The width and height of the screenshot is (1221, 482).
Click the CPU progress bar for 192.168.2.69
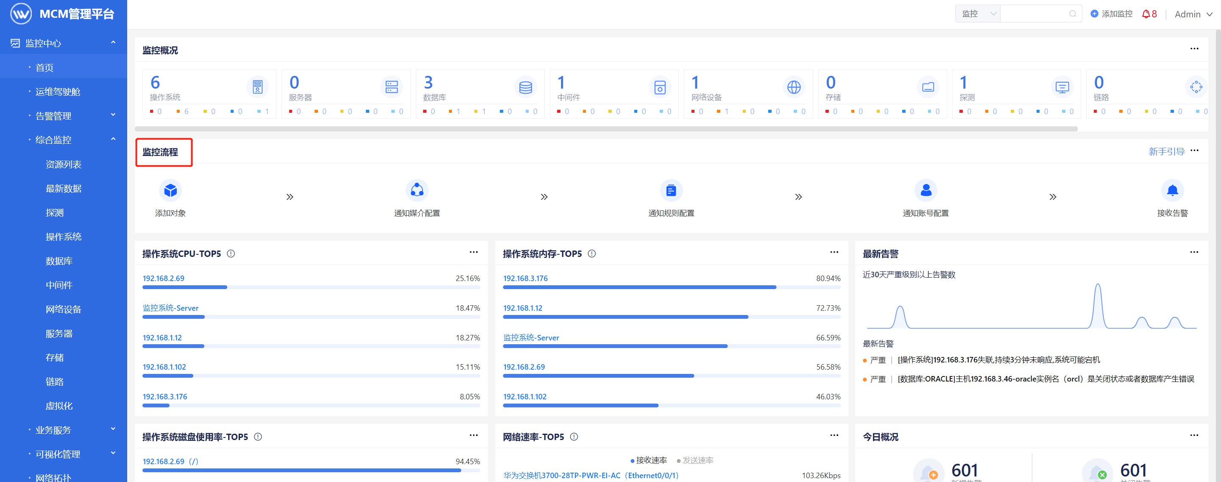tap(311, 287)
